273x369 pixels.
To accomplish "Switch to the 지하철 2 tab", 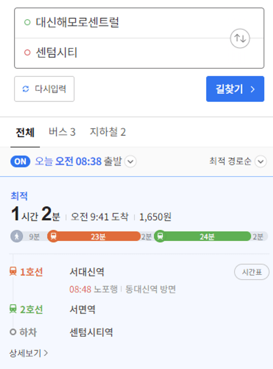I will (x=108, y=132).
